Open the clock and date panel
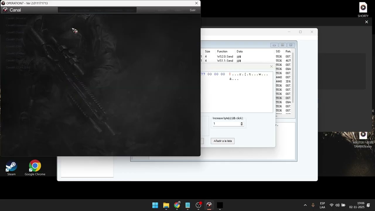Viewport: 375px width, 211px height. [x=357, y=205]
